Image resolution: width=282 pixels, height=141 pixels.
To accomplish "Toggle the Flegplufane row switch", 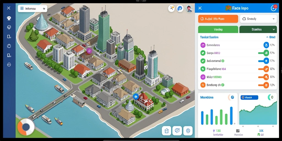I will [x=264, y=69].
